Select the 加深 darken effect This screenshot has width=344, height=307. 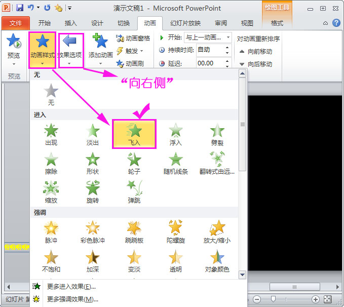tap(93, 261)
